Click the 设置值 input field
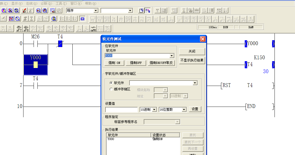 [x=122, y=110]
